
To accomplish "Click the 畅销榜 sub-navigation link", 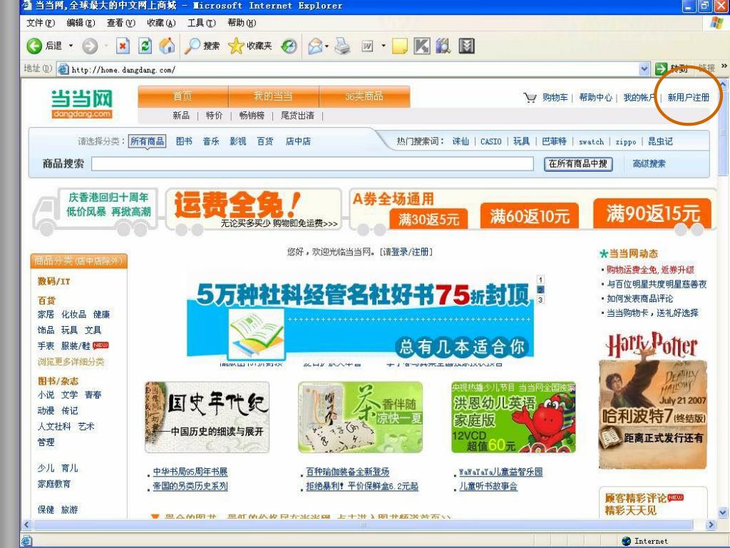I will [x=252, y=116].
